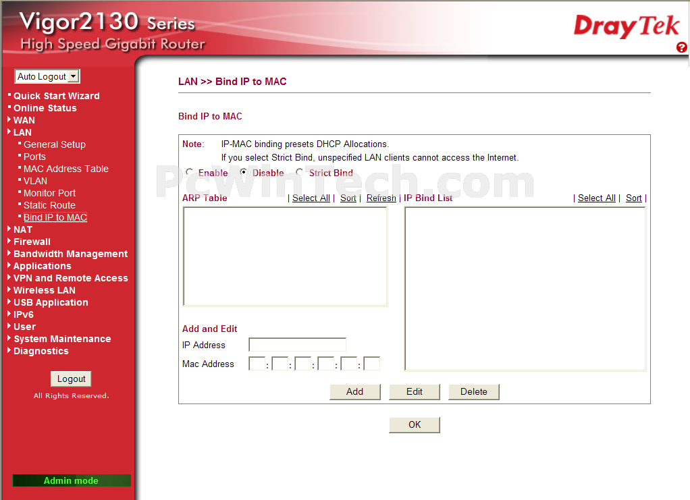
Task: Expand the Bandwidth Management menu
Action: pyautogui.click(x=70, y=254)
